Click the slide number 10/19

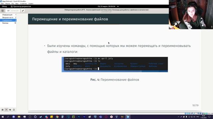pos(195,105)
